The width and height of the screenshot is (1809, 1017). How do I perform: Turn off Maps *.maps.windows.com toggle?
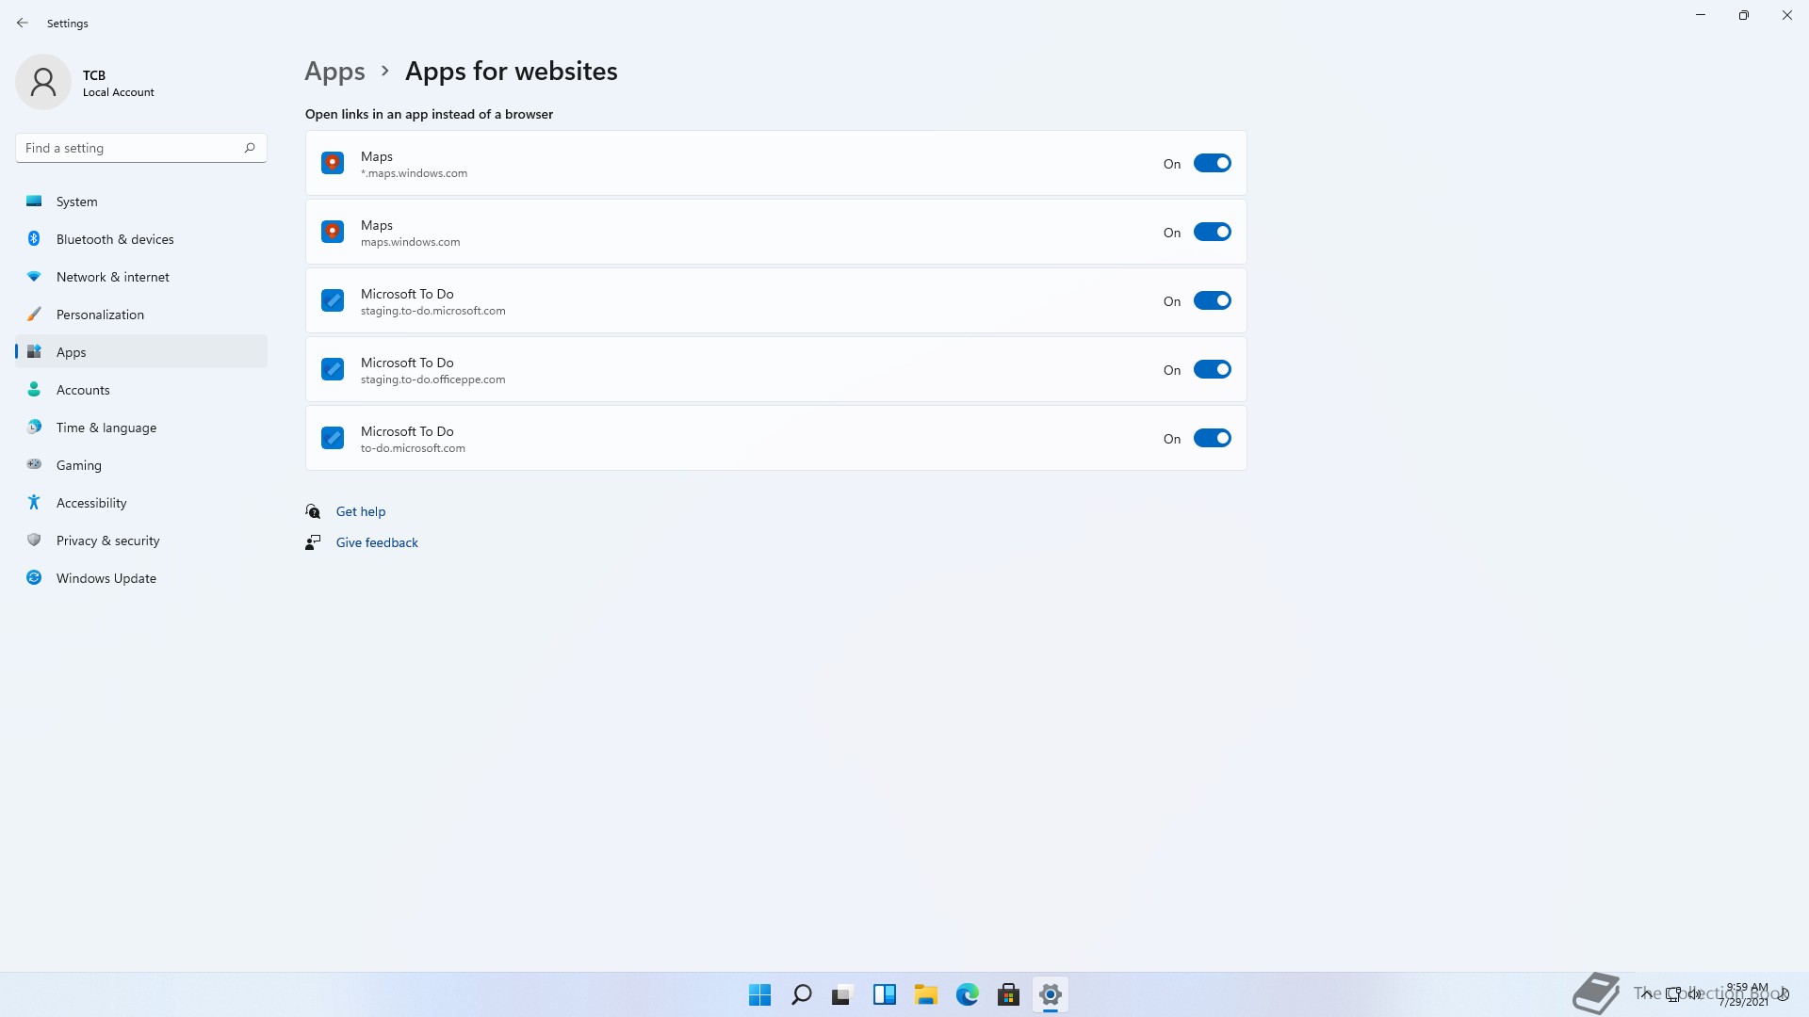coord(1212,163)
